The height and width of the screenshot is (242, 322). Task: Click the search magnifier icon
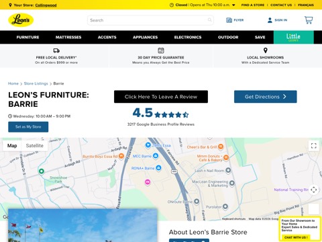[x=209, y=20]
